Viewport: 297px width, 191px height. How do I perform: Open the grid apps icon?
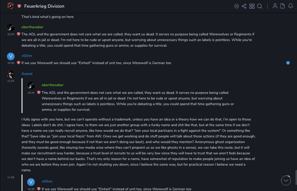coord(252,6)
